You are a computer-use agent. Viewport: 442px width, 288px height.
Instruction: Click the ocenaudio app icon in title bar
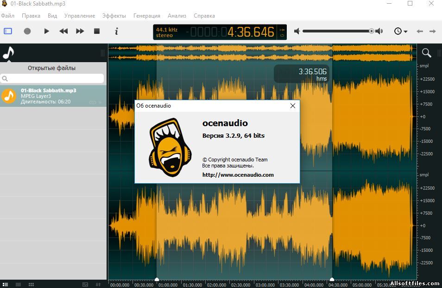pyautogui.click(x=4, y=3)
